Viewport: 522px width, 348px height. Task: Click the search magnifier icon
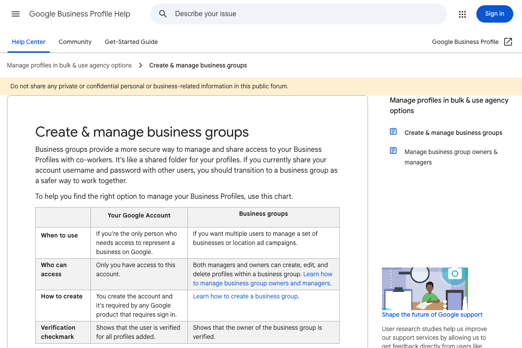point(163,14)
